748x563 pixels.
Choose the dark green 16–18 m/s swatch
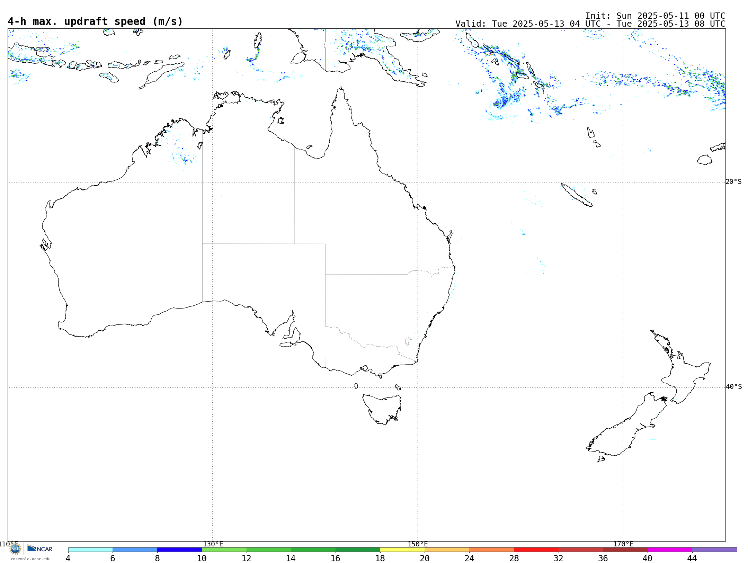pos(358,549)
